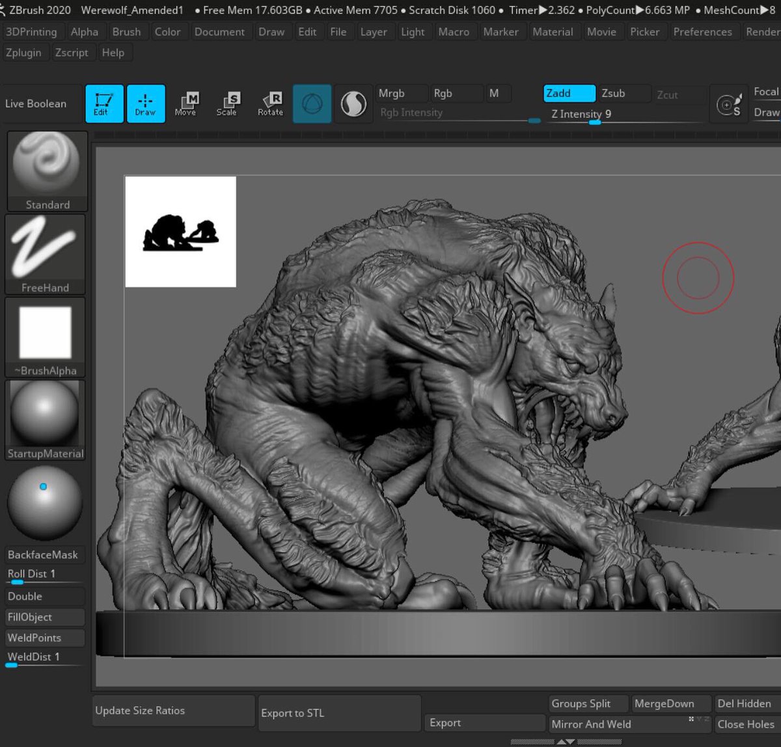The width and height of the screenshot is (781, 747).
Task: Toggle Rgb painting mode
Action: (x=457, y=94)
